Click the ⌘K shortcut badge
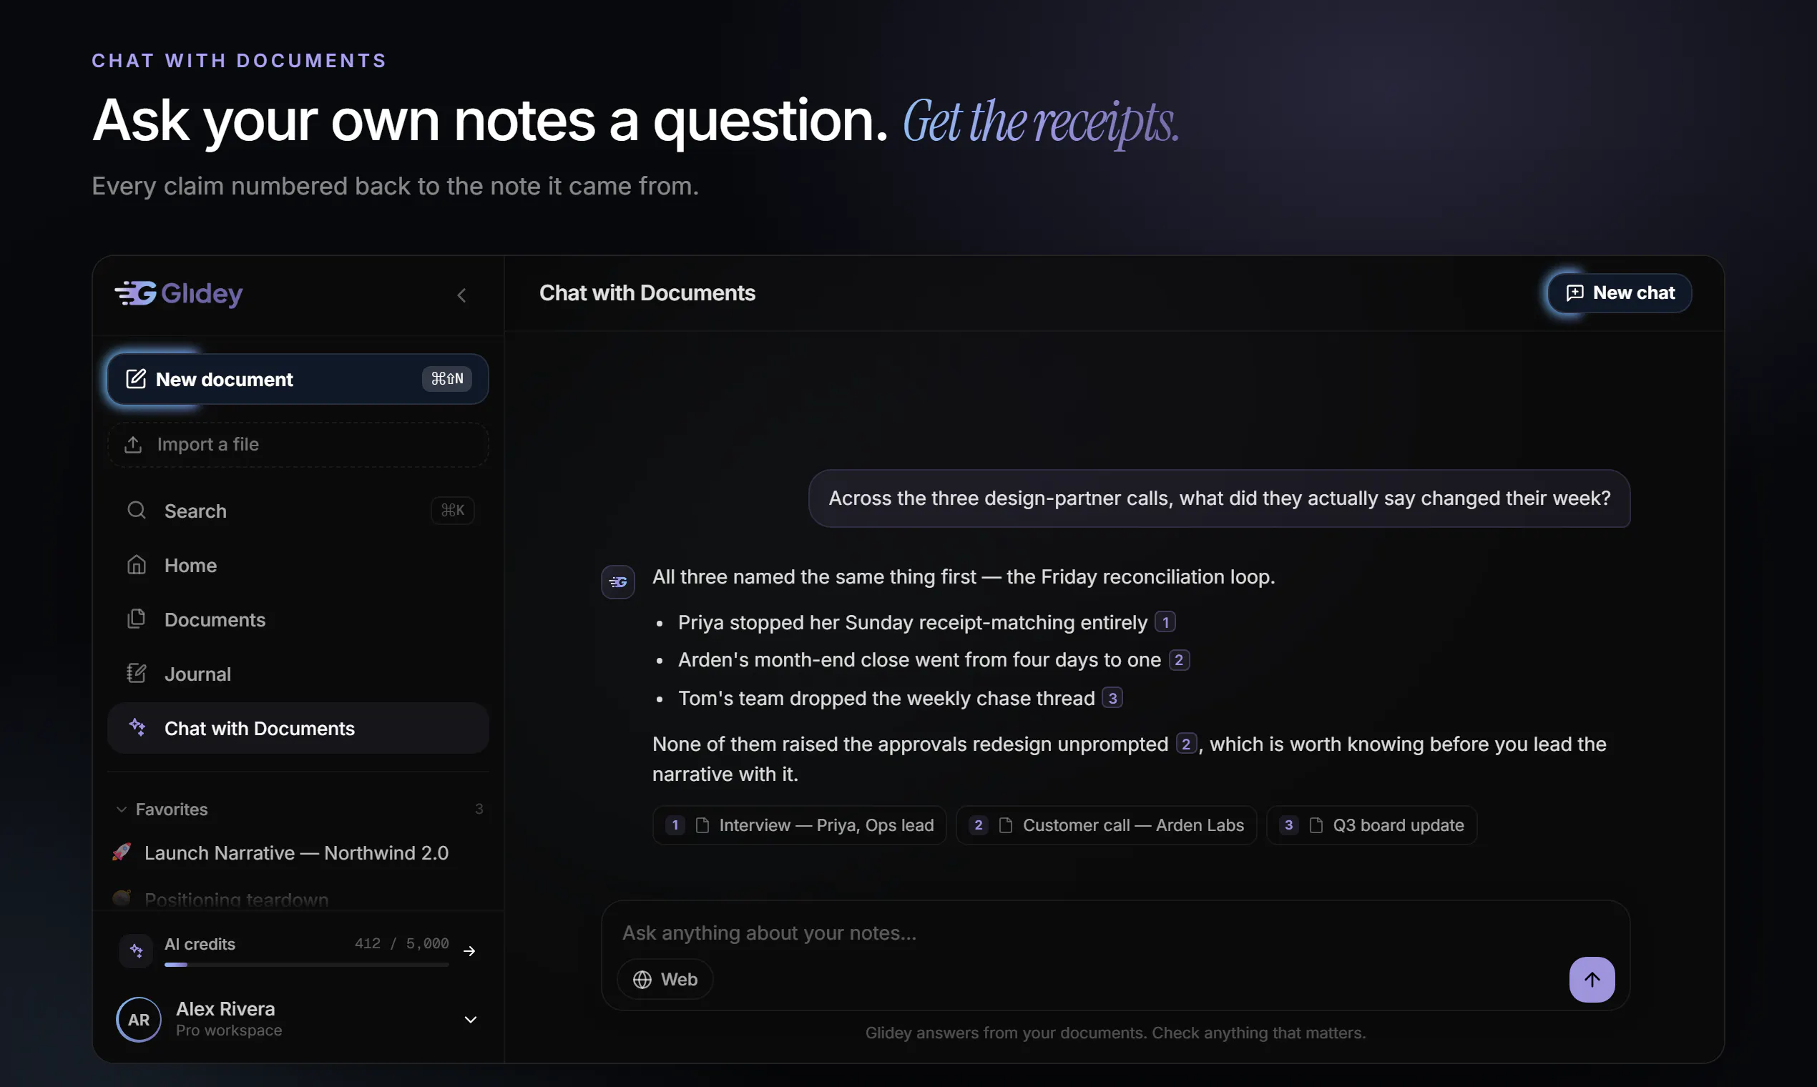Screen dimensions: 1817x1087 point(453,511)
